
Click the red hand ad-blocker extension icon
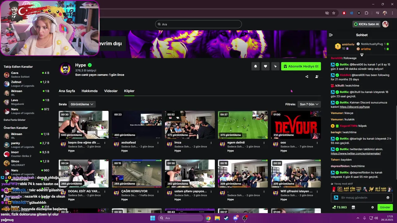pos(344,13)
